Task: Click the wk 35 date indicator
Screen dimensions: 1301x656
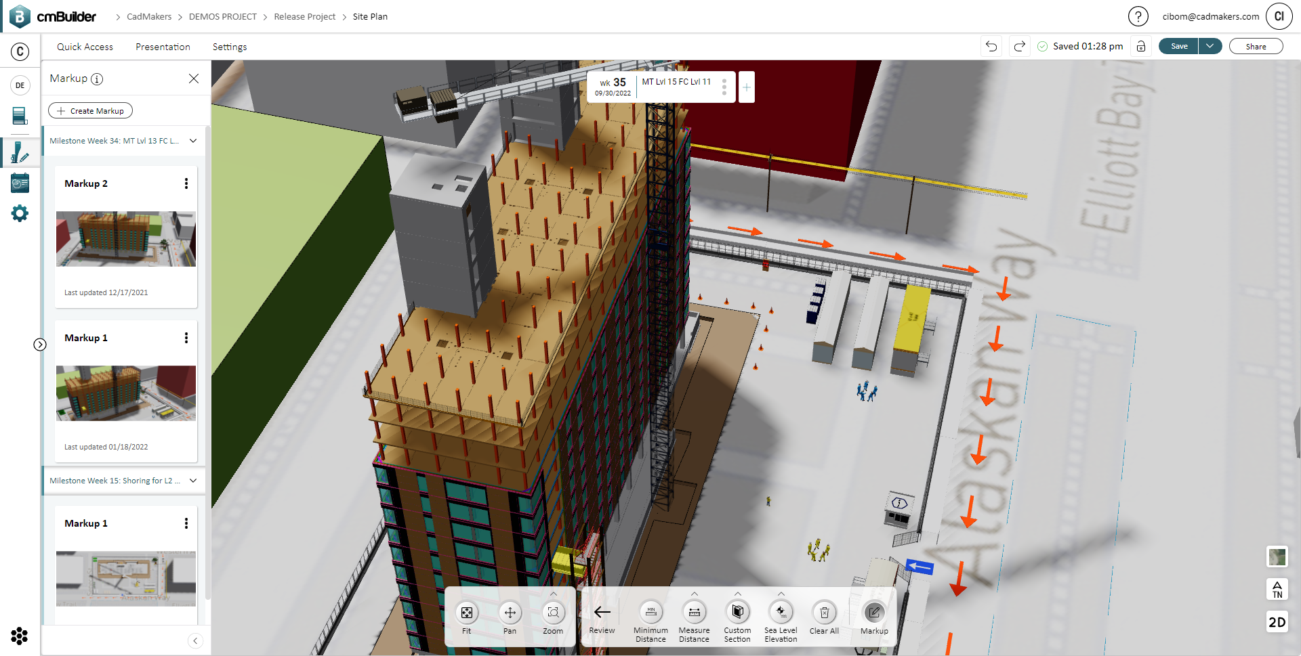Action: click(613, 87)
